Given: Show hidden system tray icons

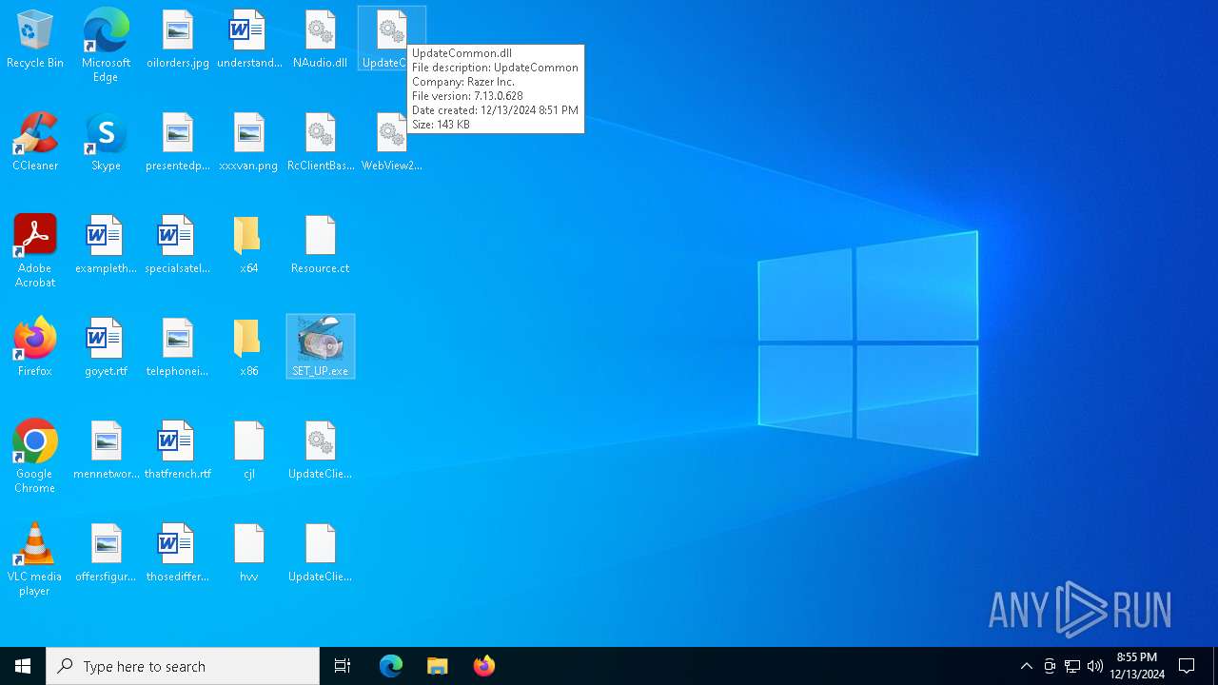Looking at the screenshot, I should click(1026, 666).
